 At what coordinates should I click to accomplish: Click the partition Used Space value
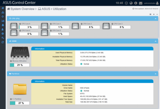93,96
